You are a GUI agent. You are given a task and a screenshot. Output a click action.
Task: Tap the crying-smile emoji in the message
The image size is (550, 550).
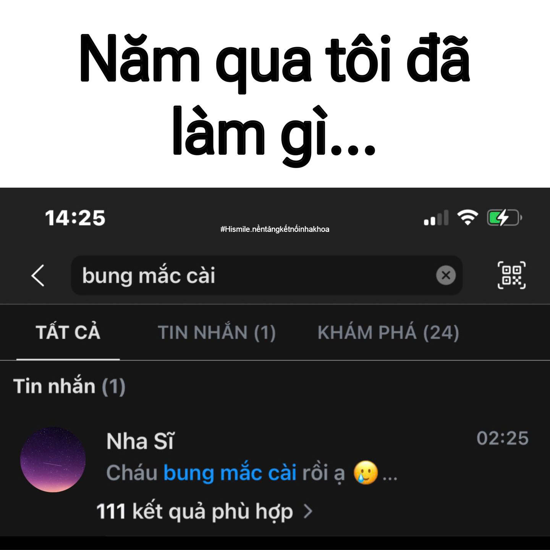pyautogui.click(x=366, y=473)
